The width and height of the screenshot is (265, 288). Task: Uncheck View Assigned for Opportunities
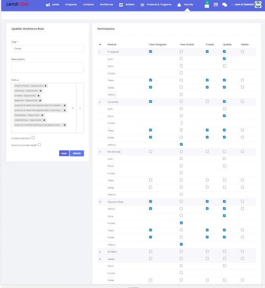pyautogui.click(x=150, y=202)
